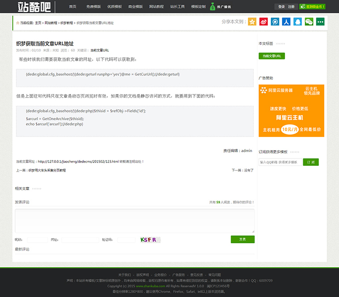Select the 当前文章URL tag

272,56
